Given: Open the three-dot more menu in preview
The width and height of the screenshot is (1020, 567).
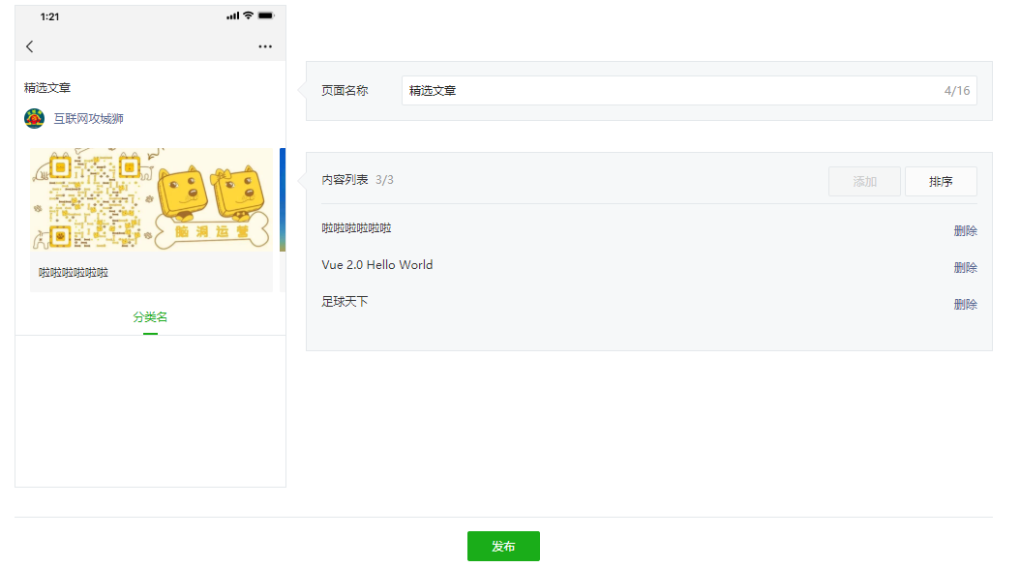Looking at the screenshot, I should [265, 46].
